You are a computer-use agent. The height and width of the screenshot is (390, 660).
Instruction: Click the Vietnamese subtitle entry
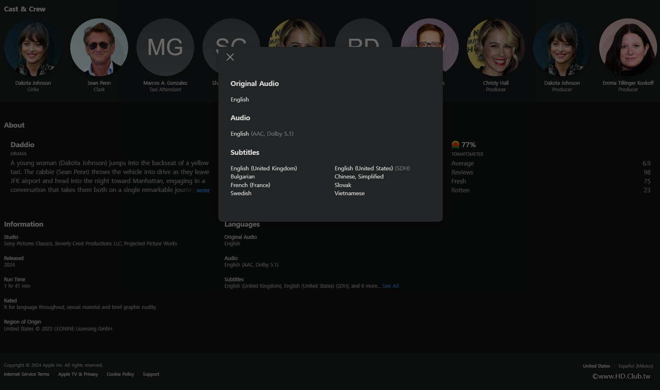(x=350, y=193)
